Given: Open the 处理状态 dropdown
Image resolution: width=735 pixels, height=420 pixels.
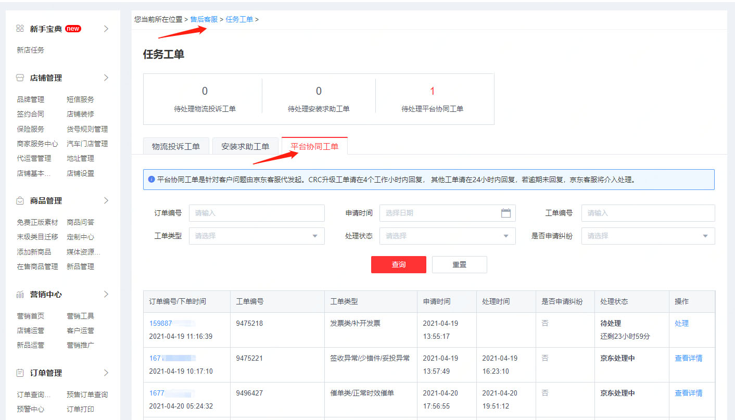Looking at the screenshot, I should coord(447,236).
